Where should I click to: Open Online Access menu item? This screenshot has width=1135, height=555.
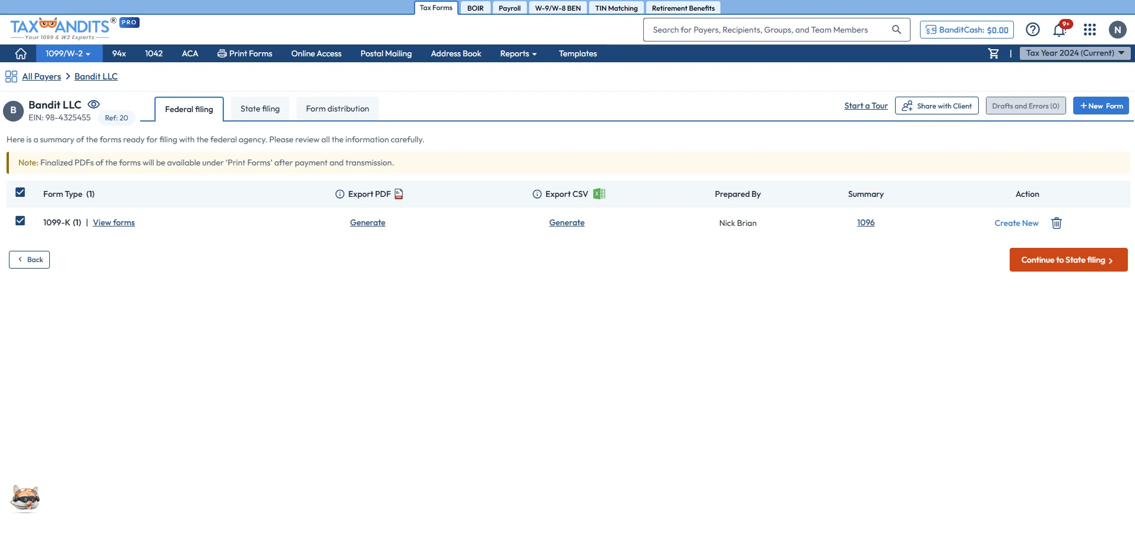(317, 53)
